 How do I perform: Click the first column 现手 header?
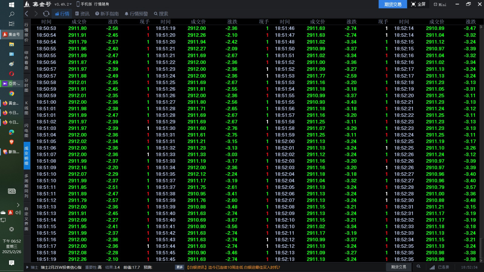145,22
